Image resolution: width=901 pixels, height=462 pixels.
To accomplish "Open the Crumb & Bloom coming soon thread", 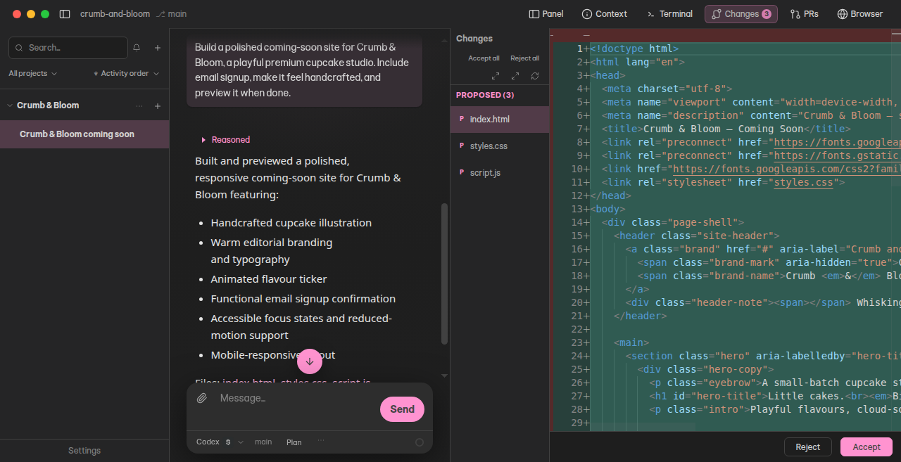I will (84, 134).
